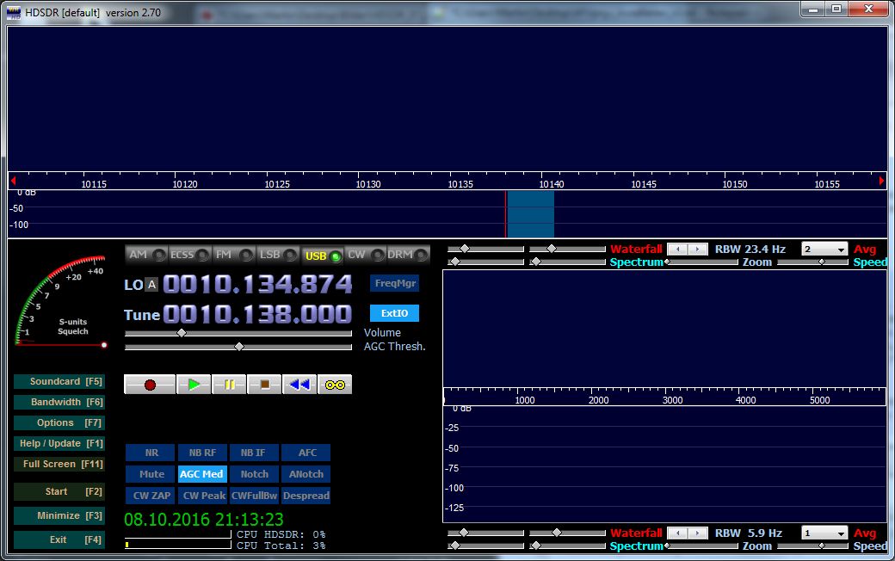The image size is (895, 561).
Task: Click the date and time display
Action: tap(204, 520)
